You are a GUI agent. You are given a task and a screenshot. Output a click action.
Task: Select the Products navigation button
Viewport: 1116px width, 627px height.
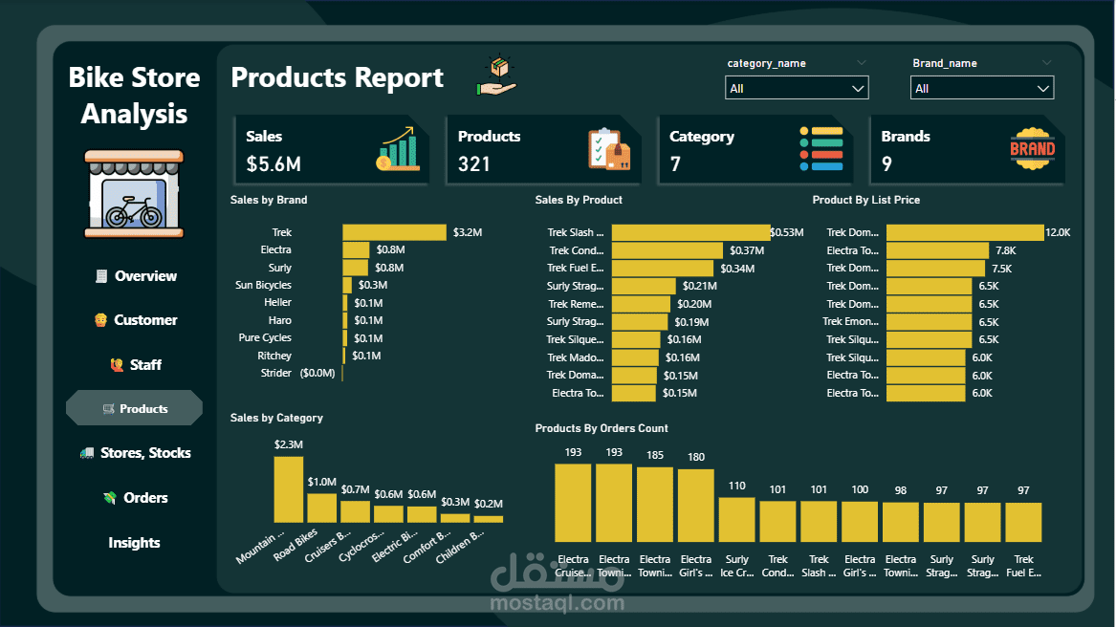(x=134, y=408)
